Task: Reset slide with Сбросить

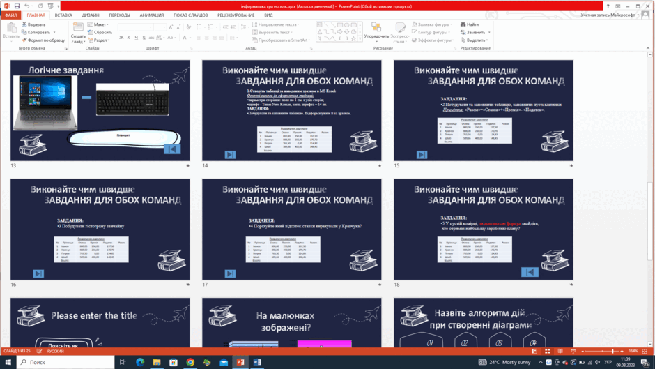Action: click(x=100, y=33)
